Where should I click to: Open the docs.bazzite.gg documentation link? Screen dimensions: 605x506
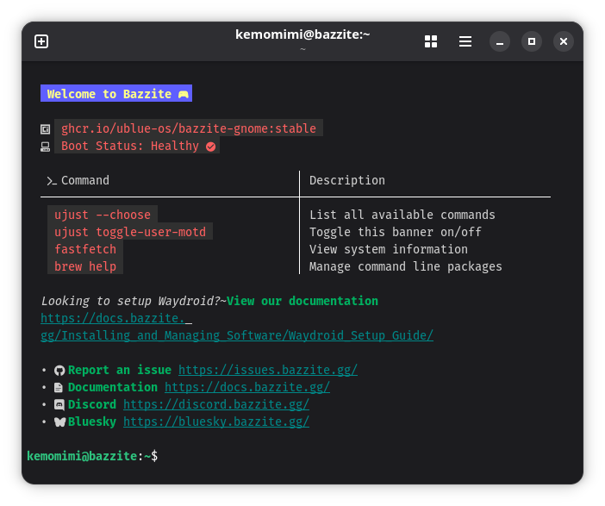click(x=247, y=387)
